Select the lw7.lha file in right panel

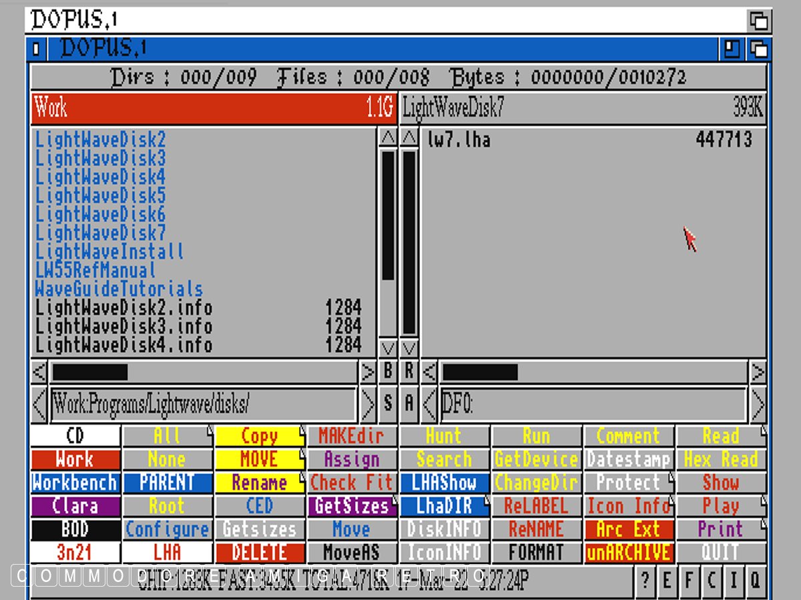coord(459,140)
